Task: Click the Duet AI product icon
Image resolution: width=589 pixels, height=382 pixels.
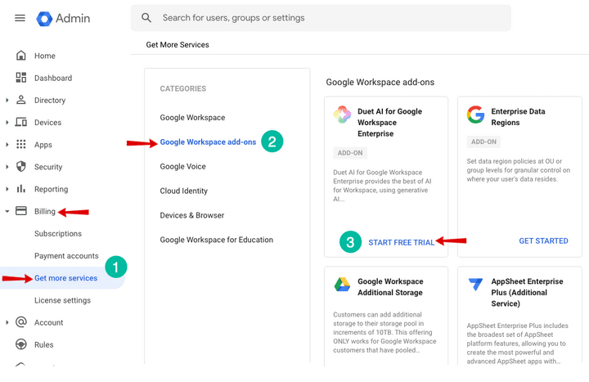Action: point(342,115)
